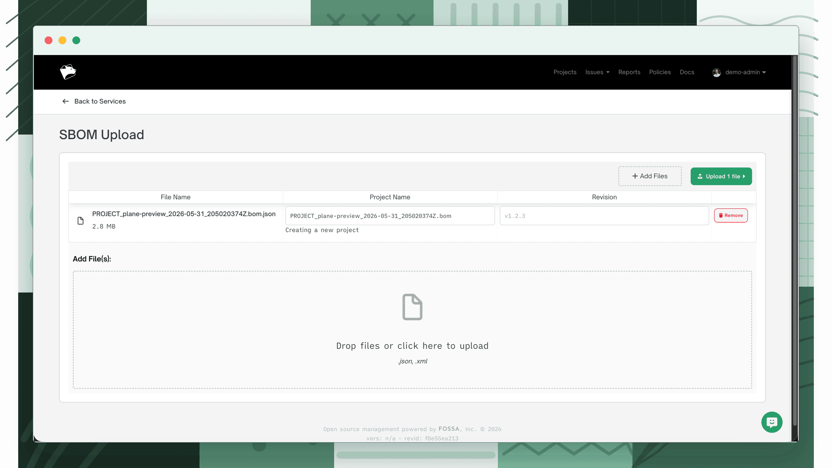Click Upload 1 file button
The image size is (832, 468).
(721, 176)
